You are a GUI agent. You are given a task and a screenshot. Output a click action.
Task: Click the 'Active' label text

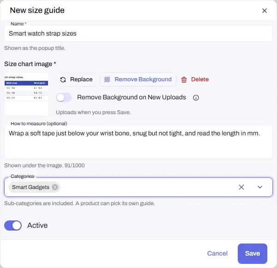point(37,225)
